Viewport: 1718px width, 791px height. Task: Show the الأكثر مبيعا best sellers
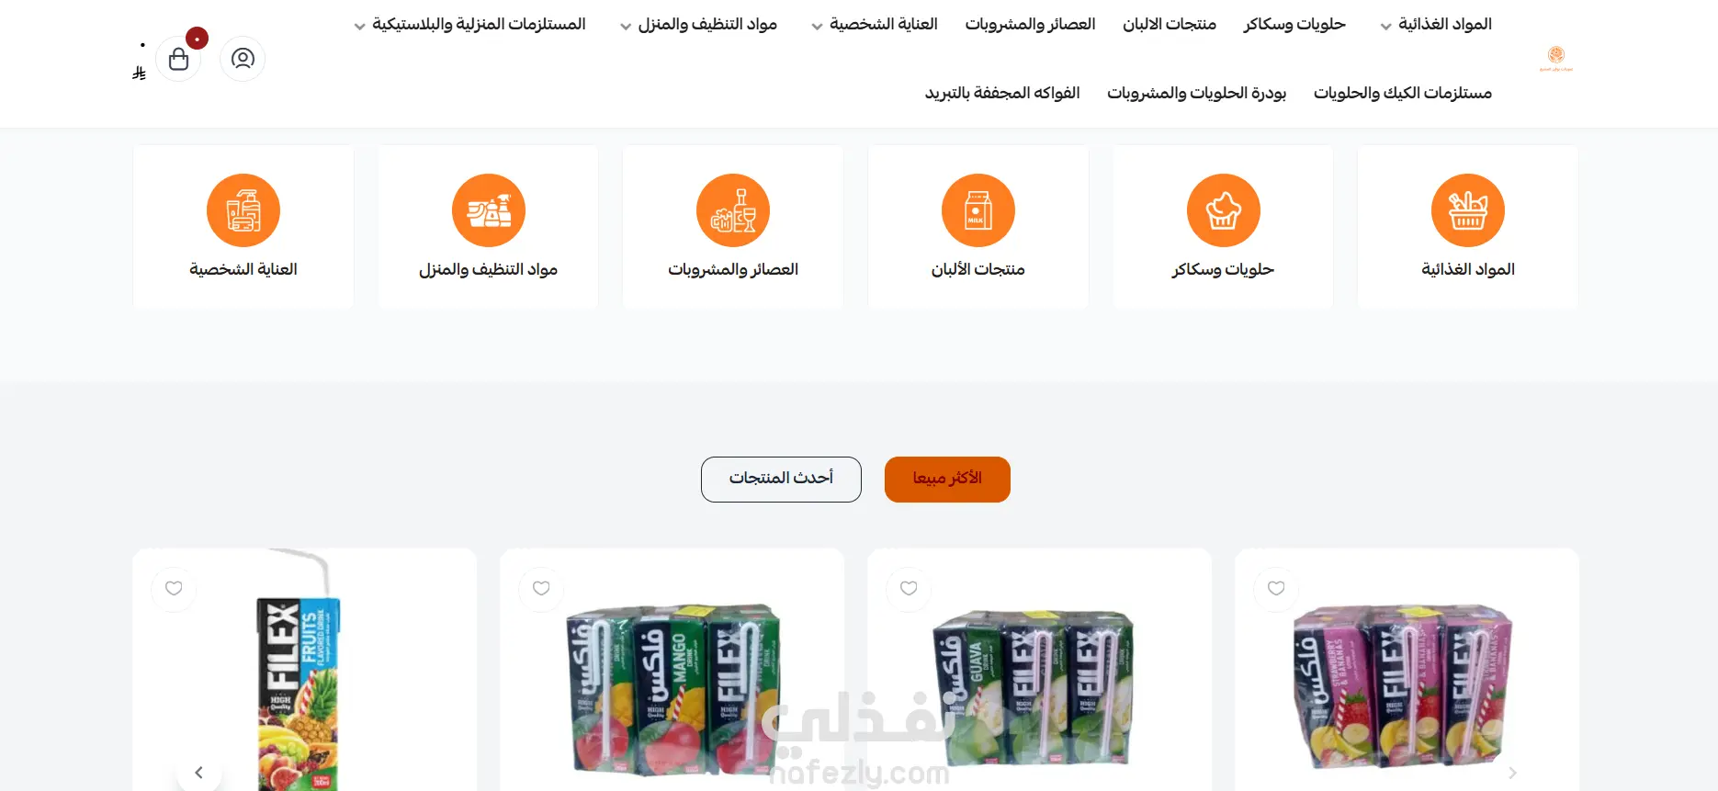click(947, 480)
